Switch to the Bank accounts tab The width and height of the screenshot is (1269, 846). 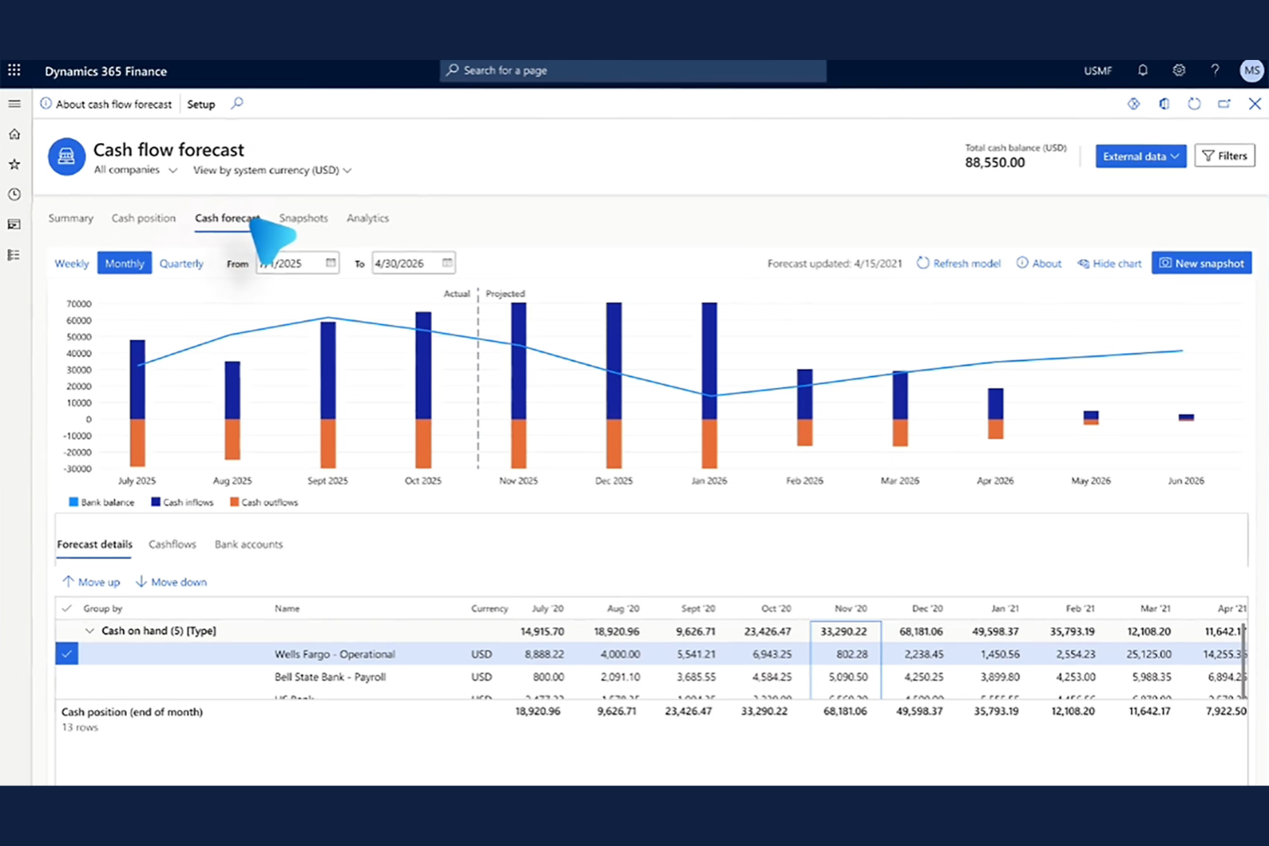[249, 544]
